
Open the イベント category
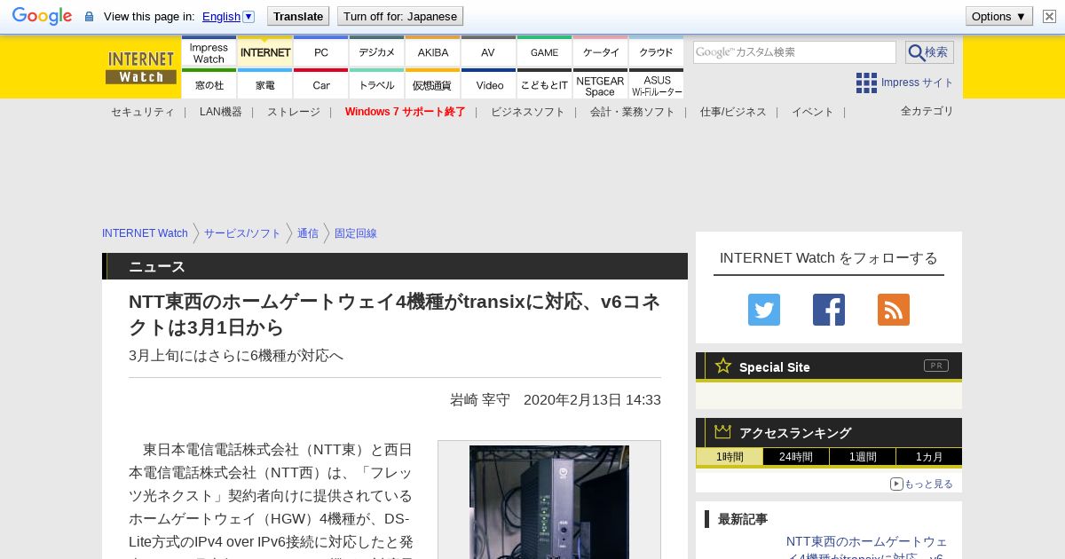[x=812, y=112]
